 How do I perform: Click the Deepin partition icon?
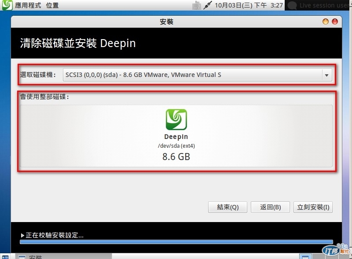coord(176,120)
